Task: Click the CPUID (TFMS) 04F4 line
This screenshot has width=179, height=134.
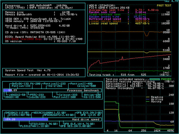Action: (39, 8)
